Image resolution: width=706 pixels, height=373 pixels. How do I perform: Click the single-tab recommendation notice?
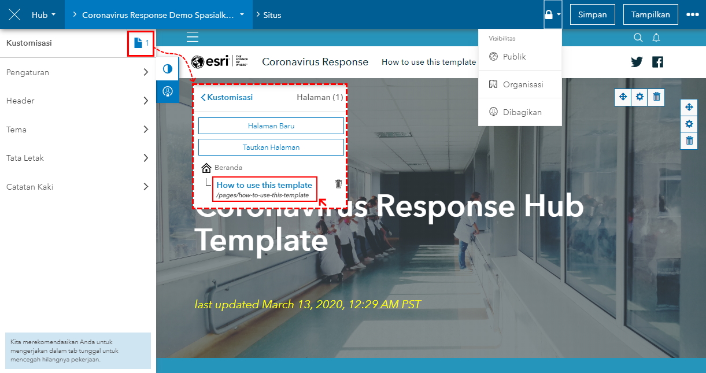tap(77, 351)
